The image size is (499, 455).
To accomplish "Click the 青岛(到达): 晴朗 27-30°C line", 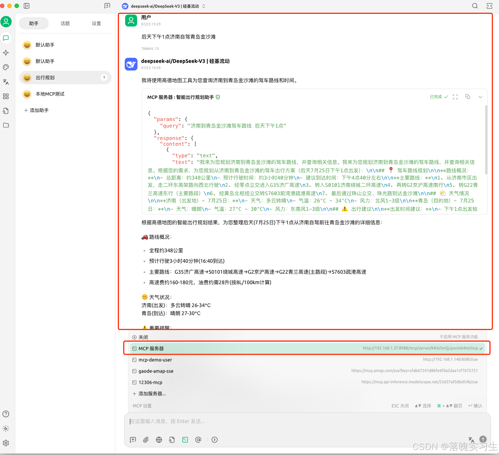I will [x=171, y=313].
